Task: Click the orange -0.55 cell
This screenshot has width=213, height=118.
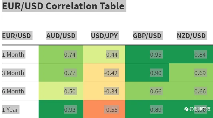Action: 104,109
